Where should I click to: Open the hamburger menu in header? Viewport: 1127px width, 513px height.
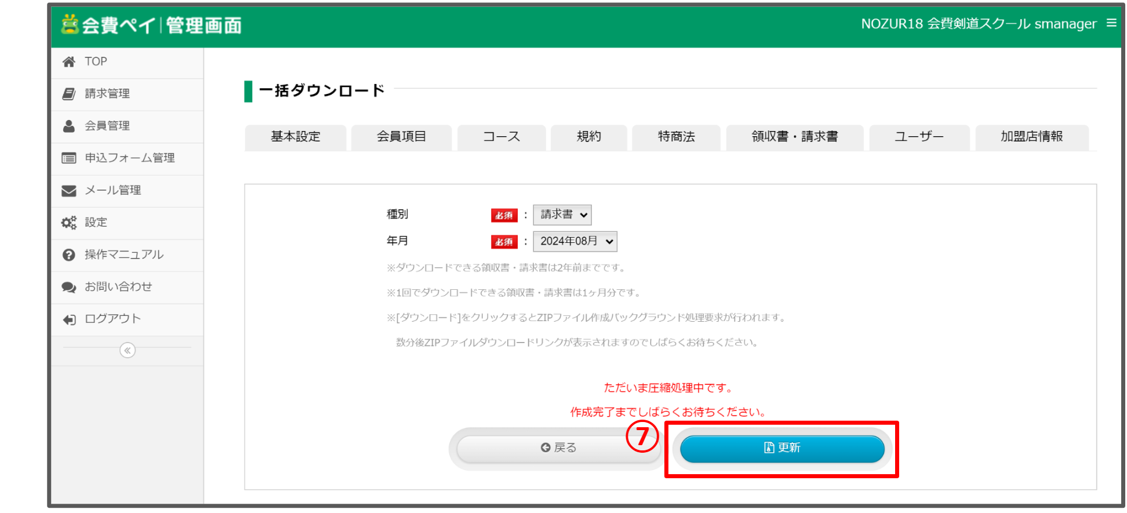(x=1111, y=23)
